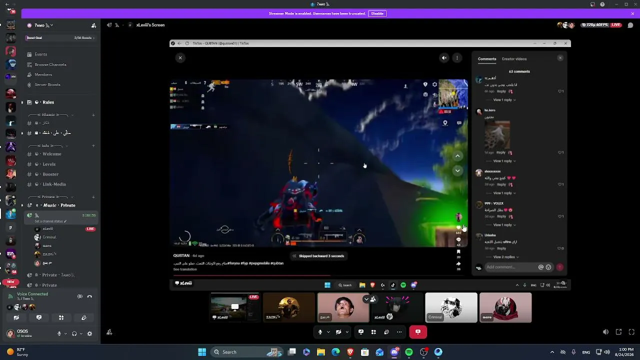
Task: Go to previous TikTok video arrow
Action: click(x=457, y=156)
